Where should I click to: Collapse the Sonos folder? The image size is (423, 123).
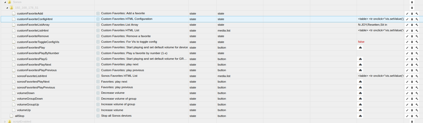pyautogui.click(x=5, y=2)
